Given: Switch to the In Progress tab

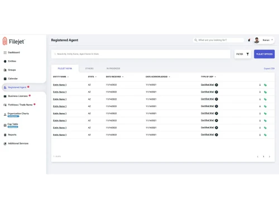Looking at the screenshot, I should coord(113,69).
